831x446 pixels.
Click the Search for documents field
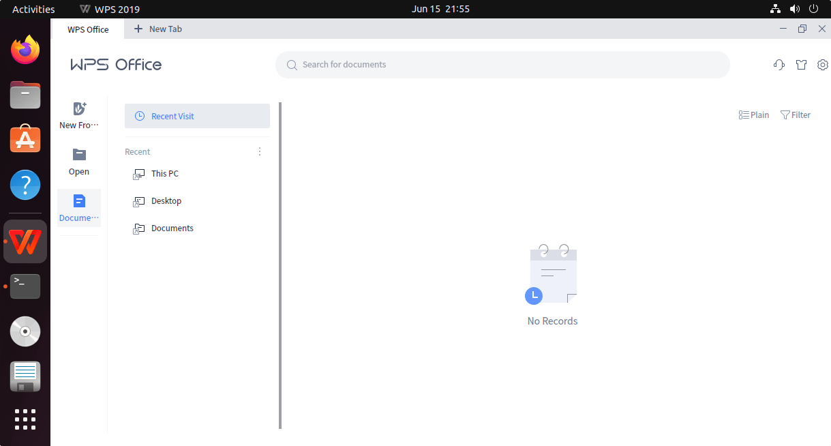(x=502, y=65)
